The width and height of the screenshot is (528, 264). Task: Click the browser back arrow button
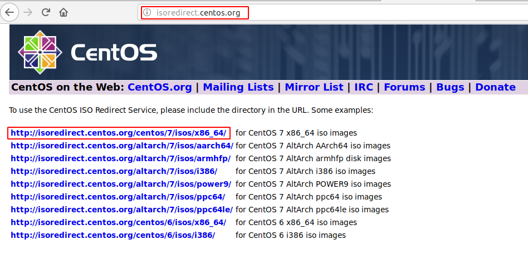pyautogui.click(x=9, y=12)
